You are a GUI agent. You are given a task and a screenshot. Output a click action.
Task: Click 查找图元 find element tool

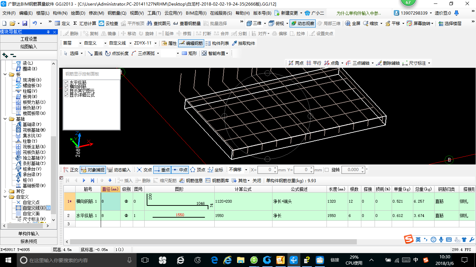(x=159, y=23)
